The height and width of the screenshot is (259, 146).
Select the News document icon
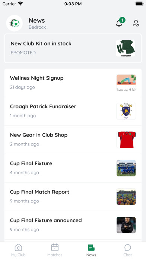(x=91, y=247)
